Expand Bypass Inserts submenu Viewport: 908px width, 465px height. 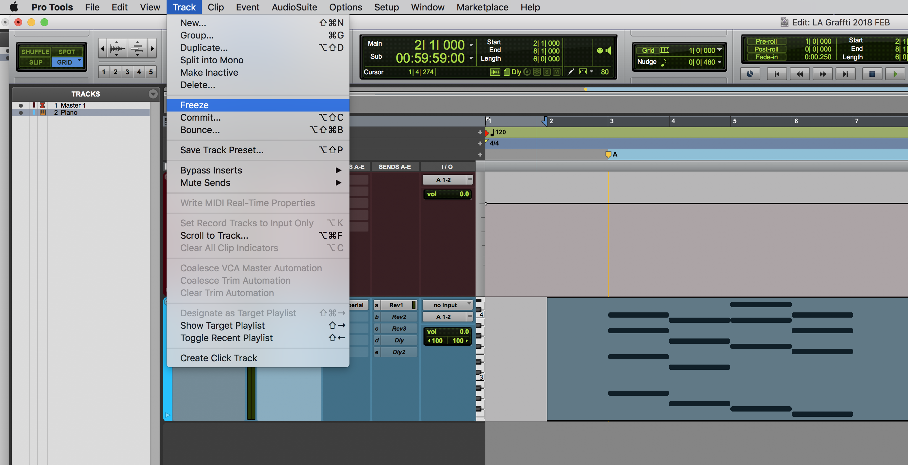258,170
